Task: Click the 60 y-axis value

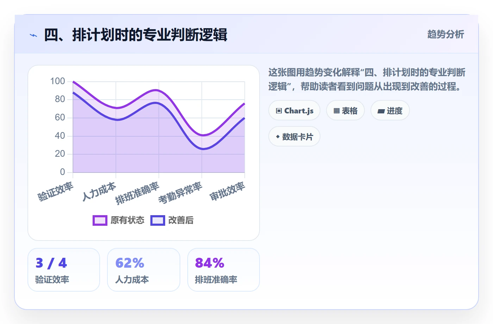Action: pos(60,117)
